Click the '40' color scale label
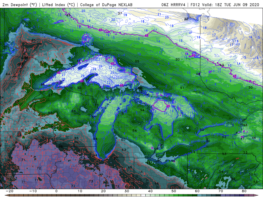Viewport: 263px width, 197px height. [150, 191]
